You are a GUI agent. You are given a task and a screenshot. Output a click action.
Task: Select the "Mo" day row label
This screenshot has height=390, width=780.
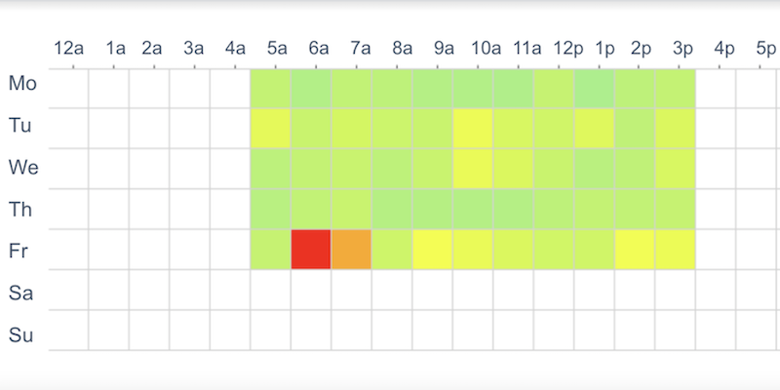(x=22, y=84)
